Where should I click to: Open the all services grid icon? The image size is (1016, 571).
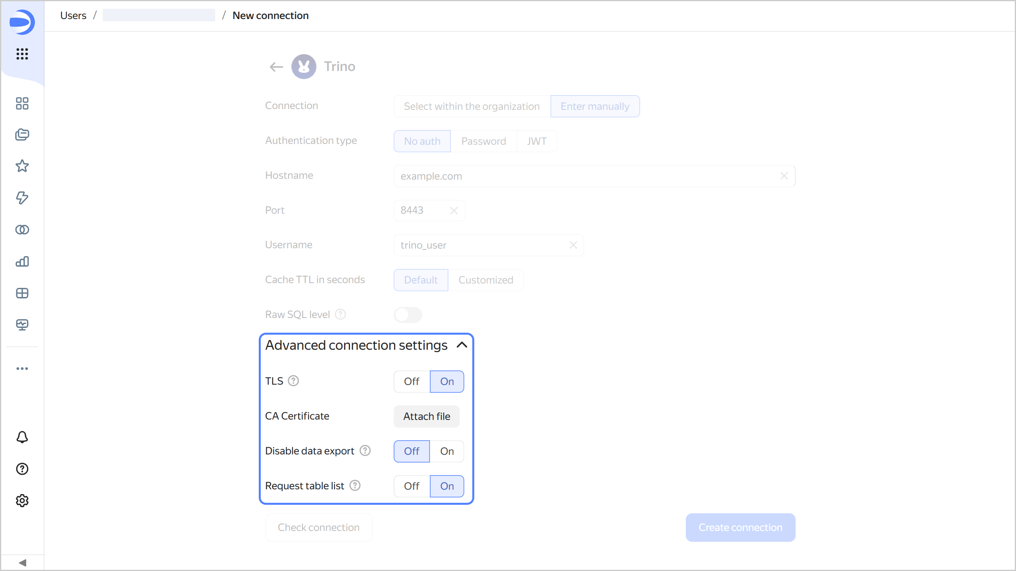[x=22, y=54]
